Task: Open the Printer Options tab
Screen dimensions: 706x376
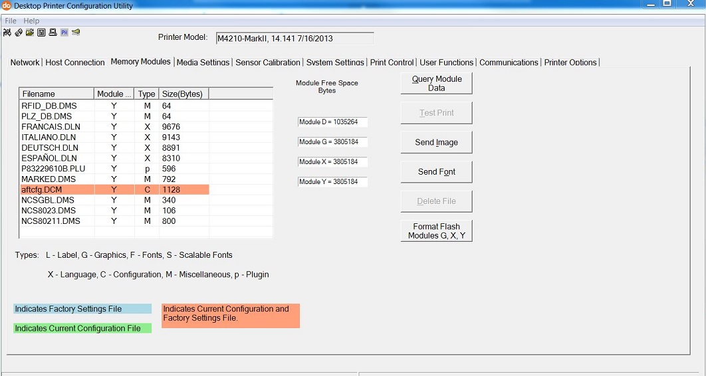Action: tap(570, 62)
